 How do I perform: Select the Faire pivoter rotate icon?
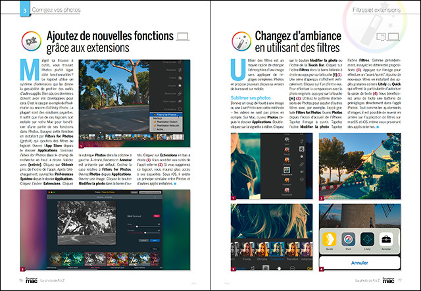pyautogui.click(x=180, y=62)
